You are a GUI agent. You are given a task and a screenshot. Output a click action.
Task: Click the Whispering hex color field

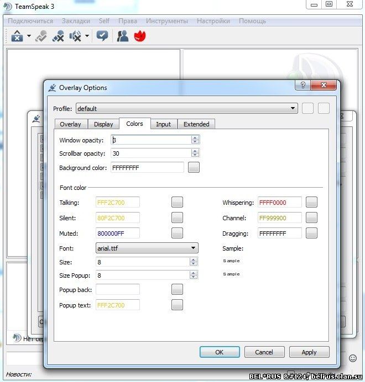tap(279, 202)
